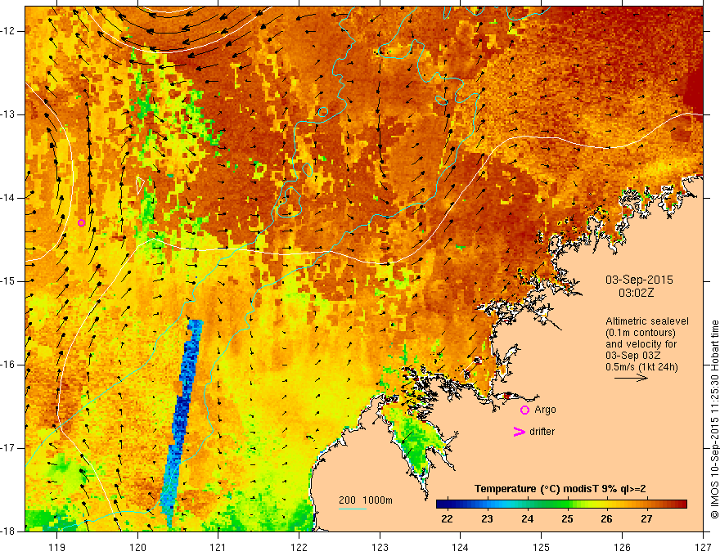Click the longitude axis label 123
The image size is (720, 556).
click(380, 547)
